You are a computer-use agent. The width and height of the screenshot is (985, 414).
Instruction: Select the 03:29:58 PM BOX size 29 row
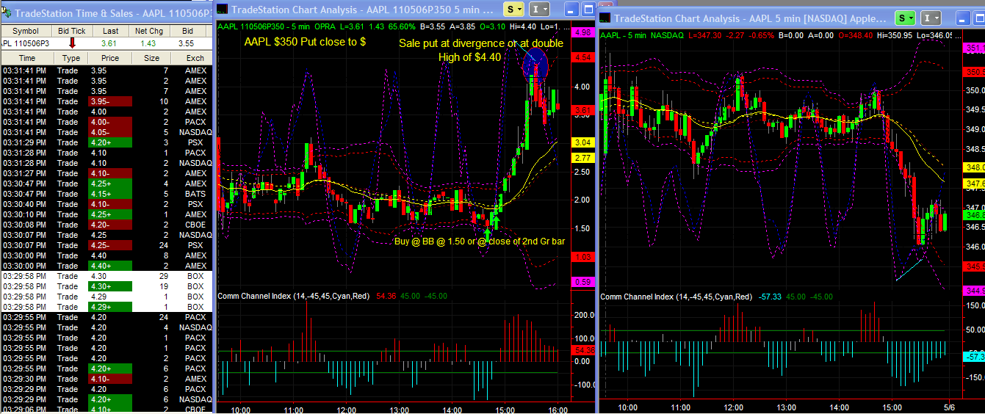107,276
